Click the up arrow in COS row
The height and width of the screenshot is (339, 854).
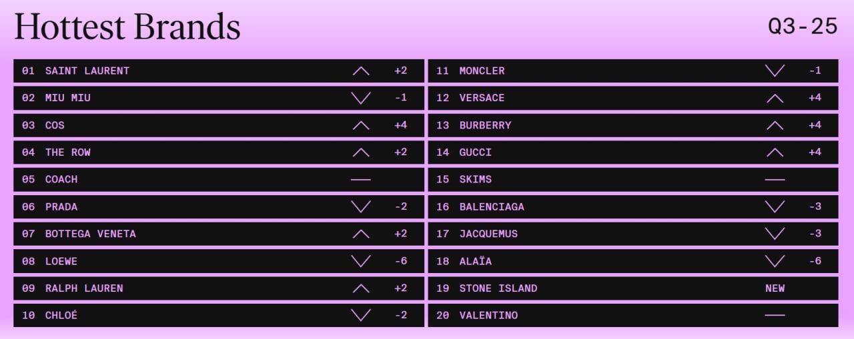[x=360, y=125]
